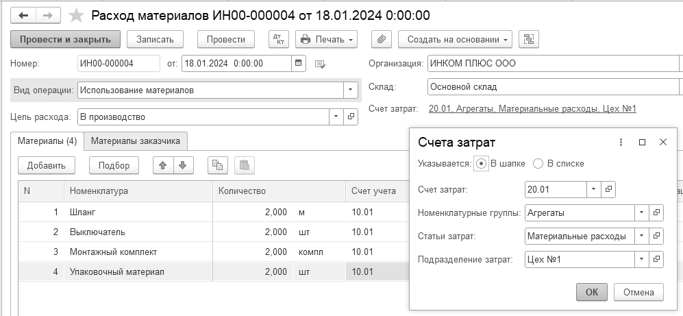Switch to Материалы (4) tab
The width and height of the screenshot is (683, 316).
(x=47, y=141)
